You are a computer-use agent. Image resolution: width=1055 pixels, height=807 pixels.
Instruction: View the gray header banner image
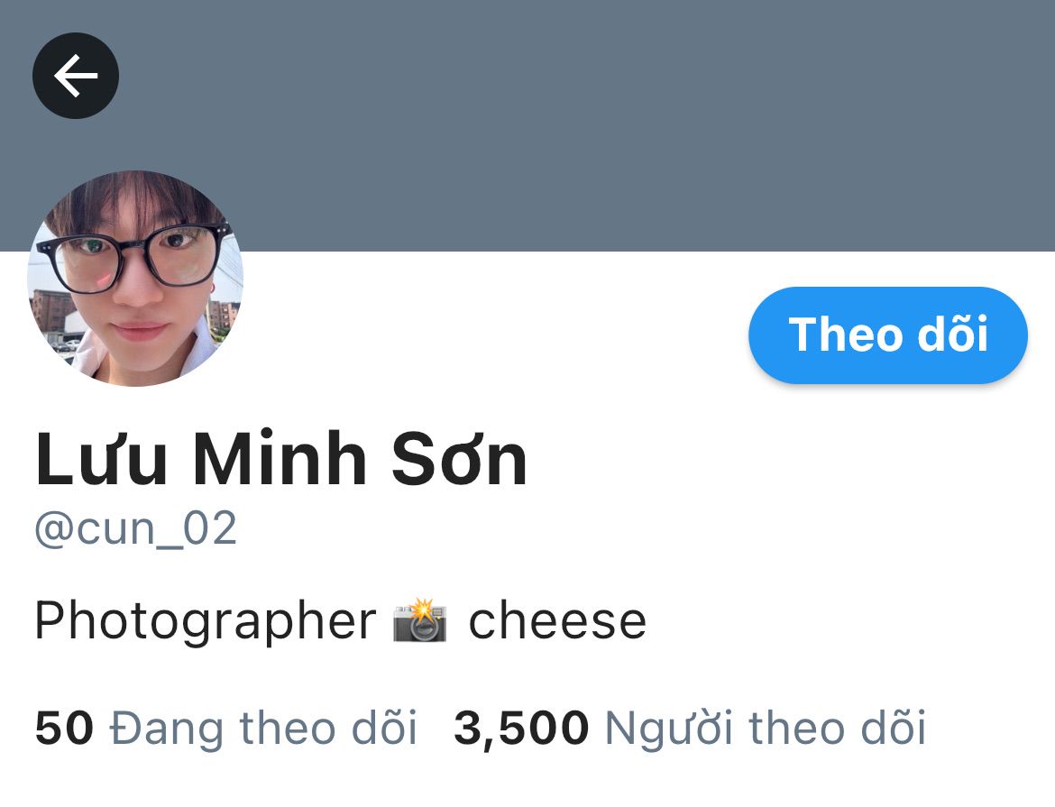point(527,125)
